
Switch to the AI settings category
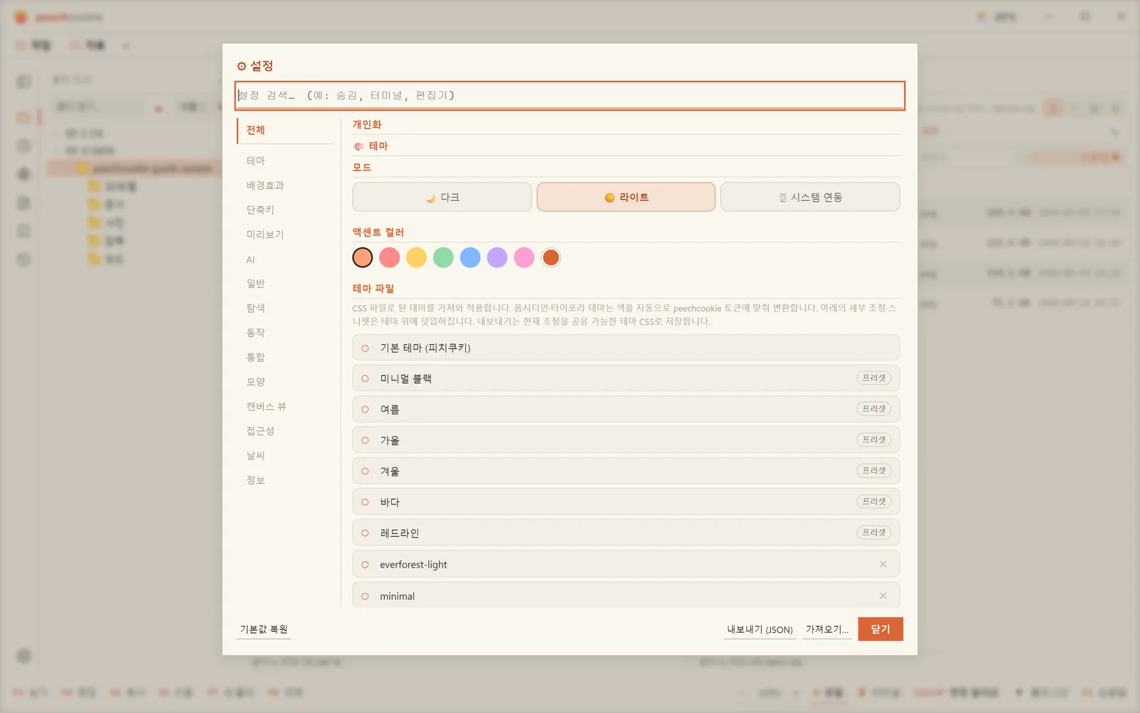click(284, 260)
